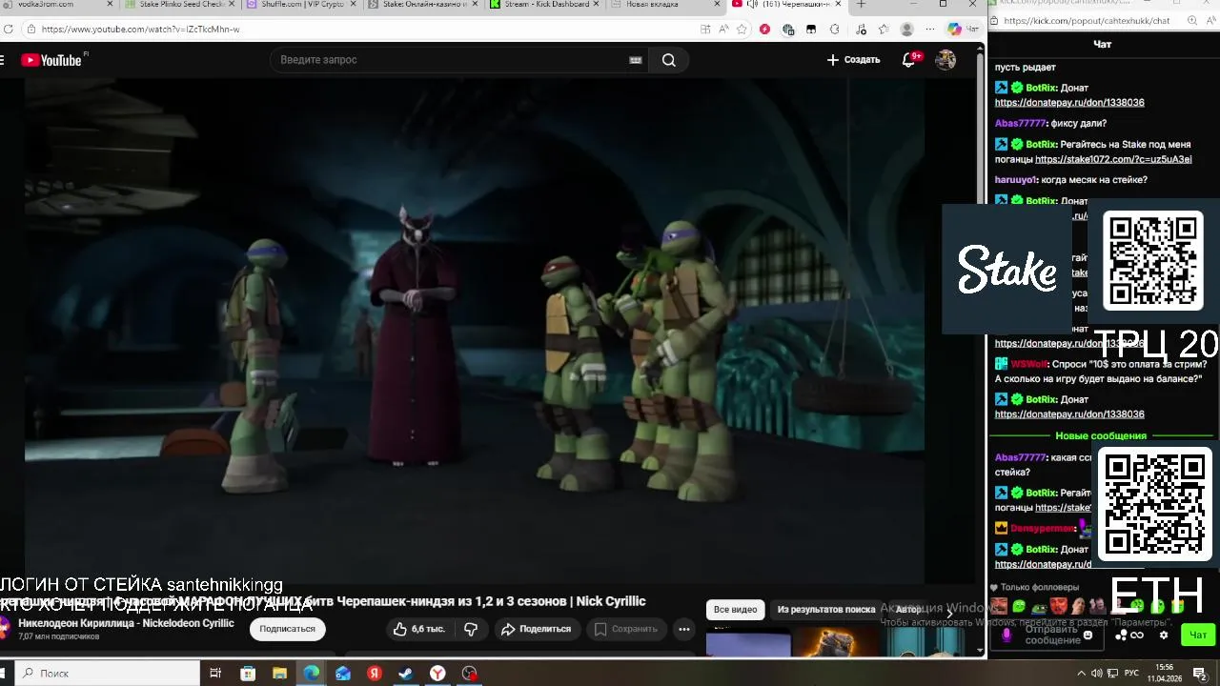The width and height of the screenshot is (1220, 686).
Task: Open YouTube notifications bell
Action: click(909, 60)
